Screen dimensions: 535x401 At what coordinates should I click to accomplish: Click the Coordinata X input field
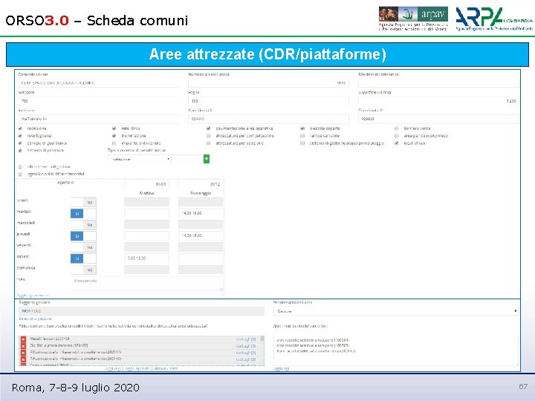pyautogui.click(x=268, y=119)
